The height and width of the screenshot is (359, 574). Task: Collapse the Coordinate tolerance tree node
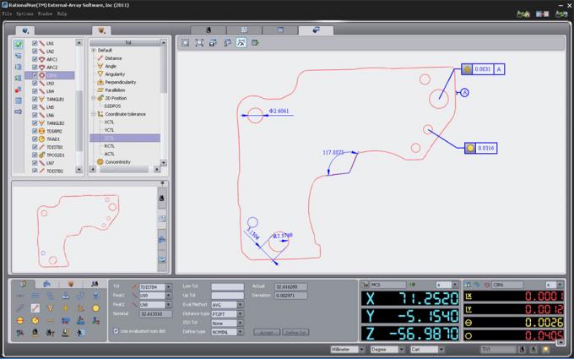coord(93,112)
